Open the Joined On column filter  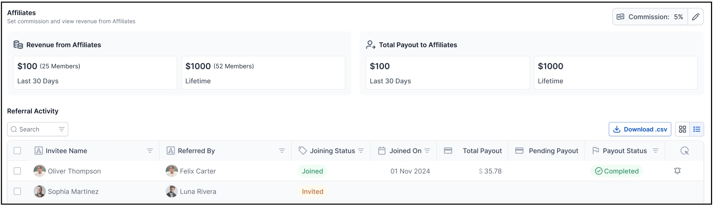pyautogui.click(x=427, y=151)
